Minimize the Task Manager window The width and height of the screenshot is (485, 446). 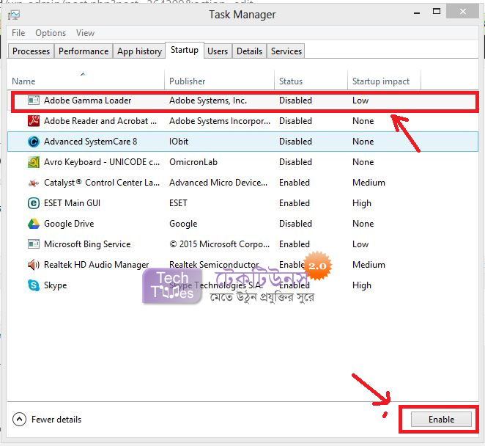tap(417, 12)
